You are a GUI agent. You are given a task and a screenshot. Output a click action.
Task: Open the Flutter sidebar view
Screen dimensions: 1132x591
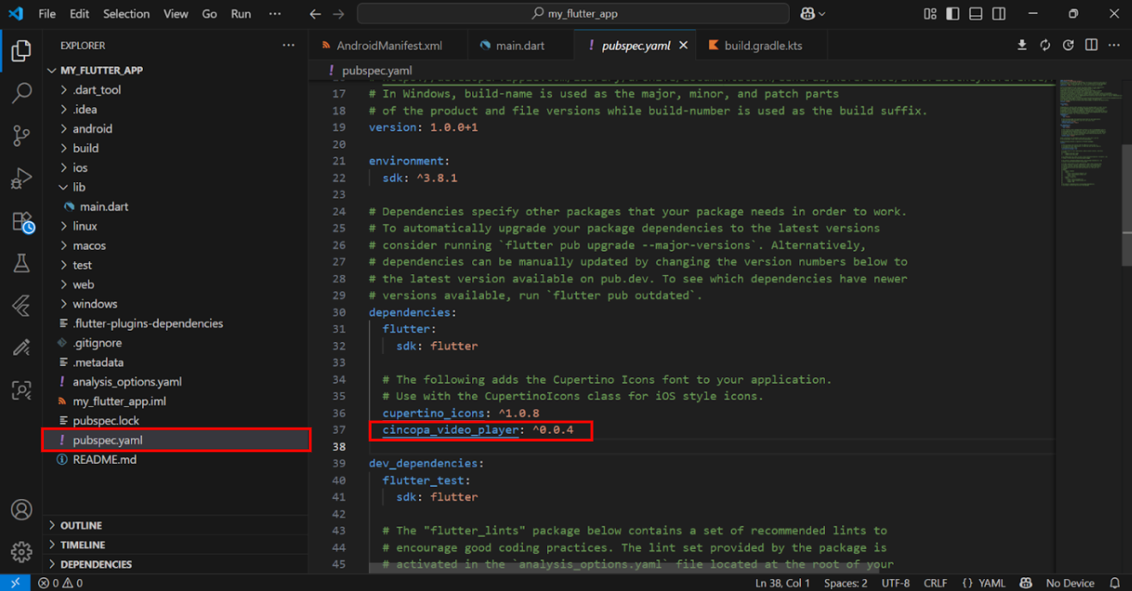22,306
